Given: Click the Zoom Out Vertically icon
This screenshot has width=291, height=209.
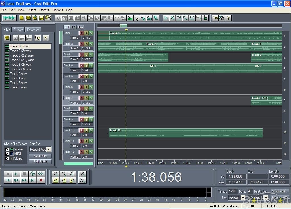Looking at the screenshot, I should pos(82,180).
